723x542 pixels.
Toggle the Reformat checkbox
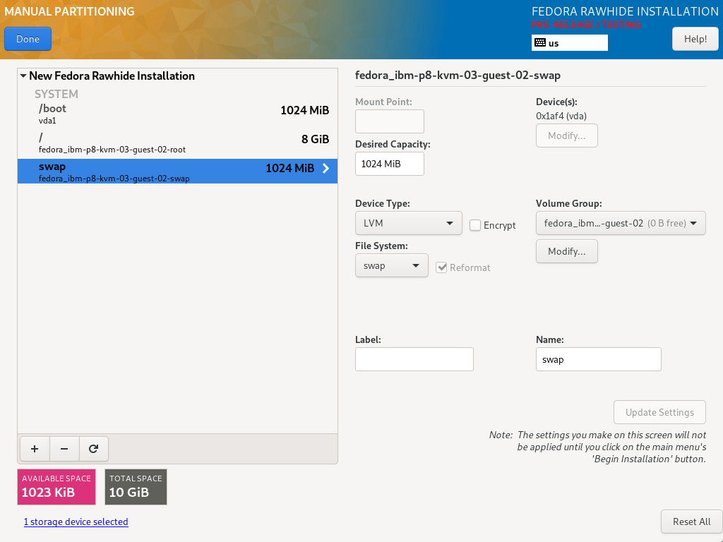point(441,267)
